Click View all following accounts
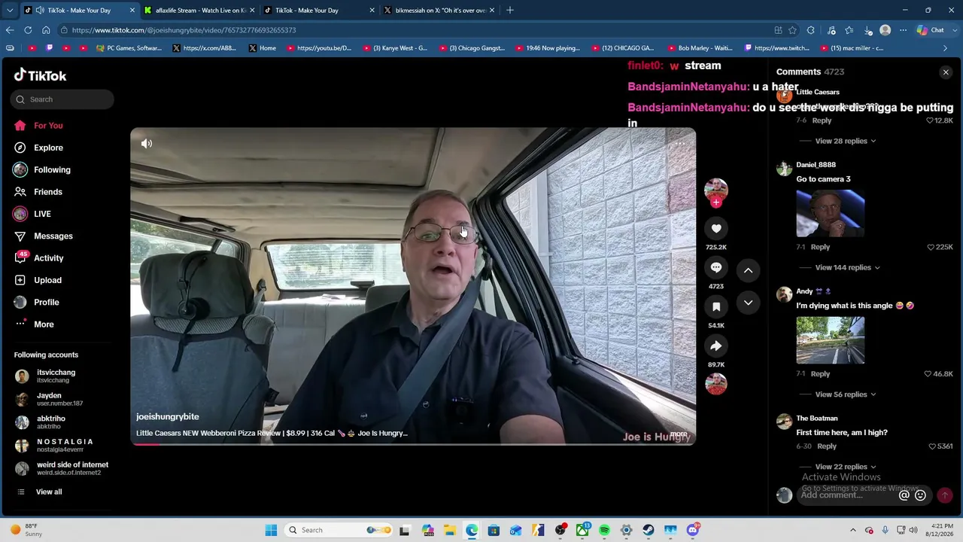The width and height of the screenshot is (963, 542). [49, 492]
